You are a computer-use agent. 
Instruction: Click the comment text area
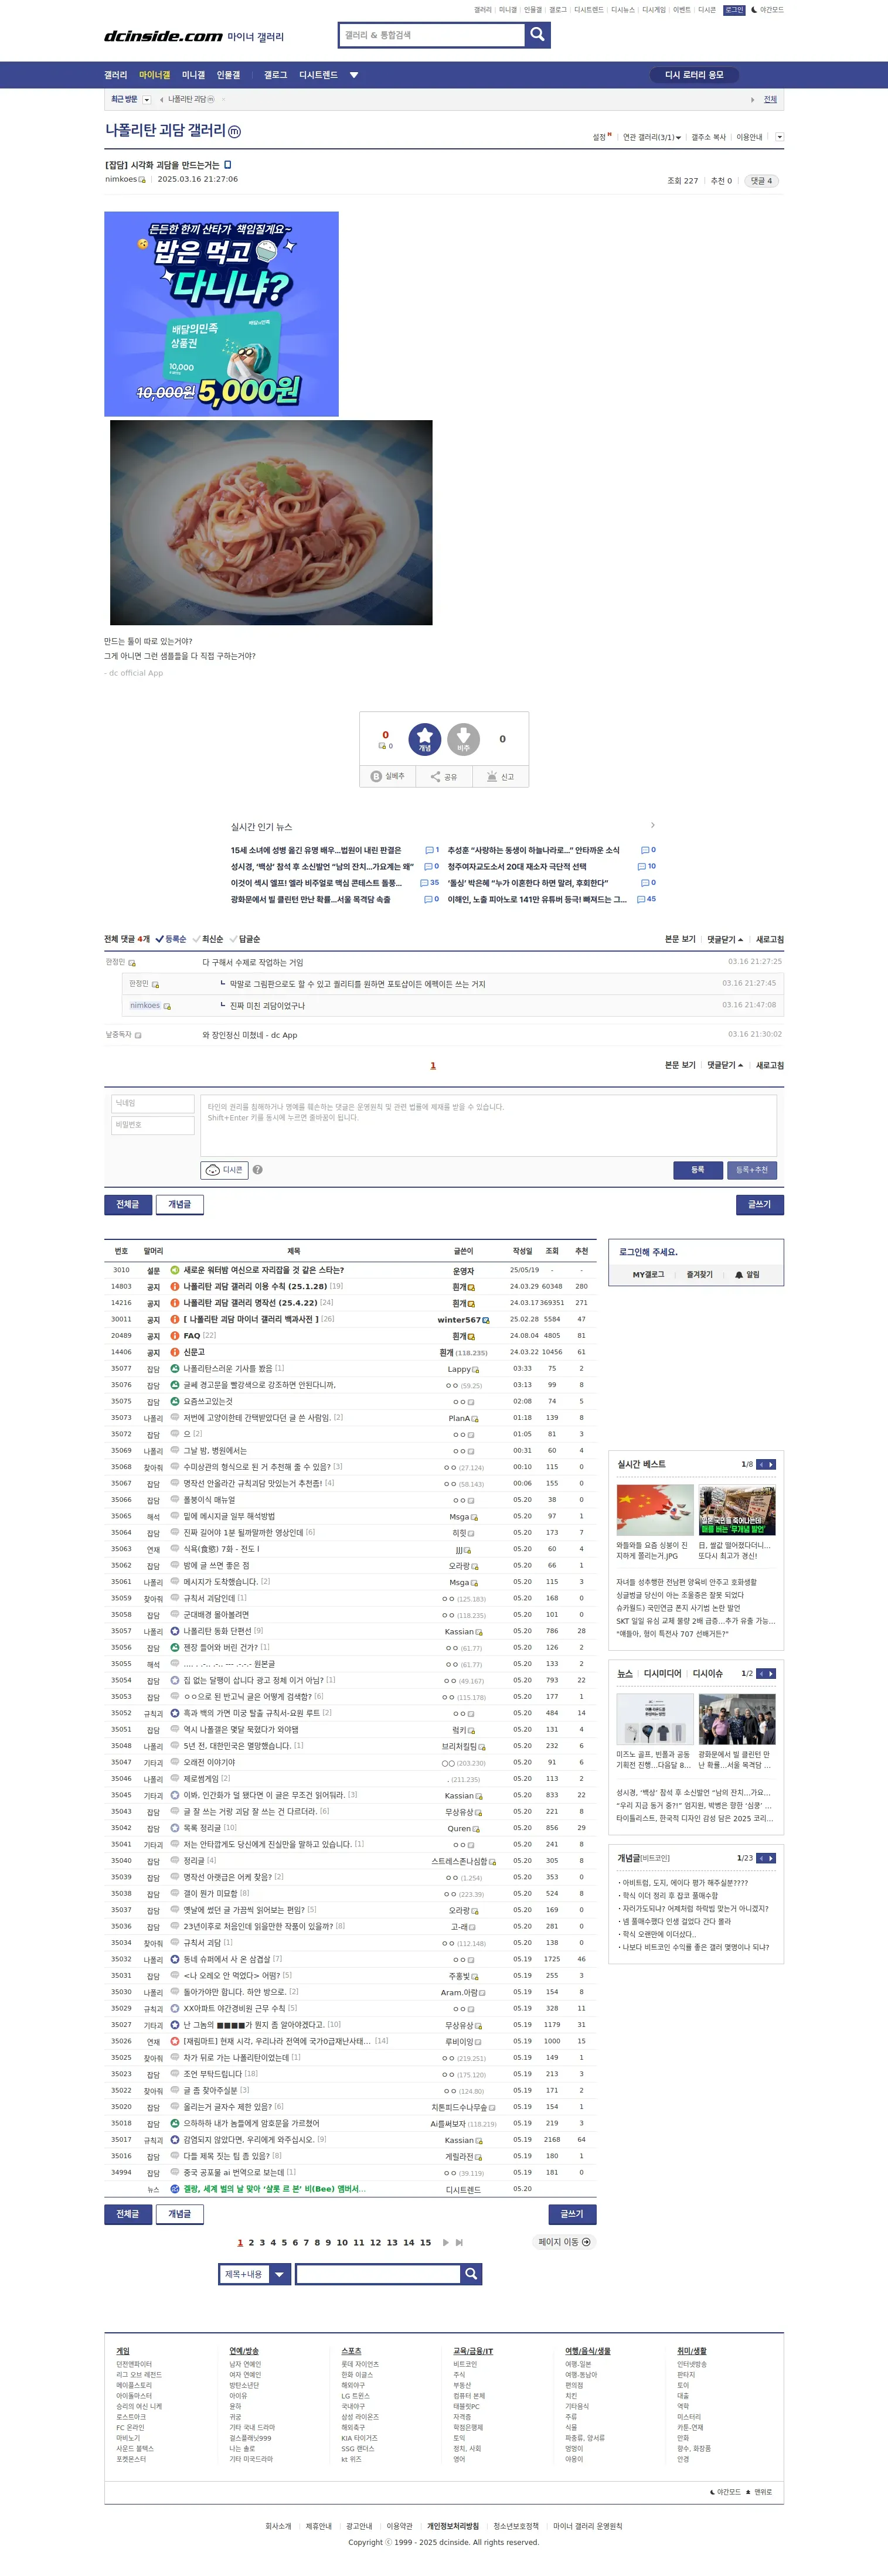488,1125
